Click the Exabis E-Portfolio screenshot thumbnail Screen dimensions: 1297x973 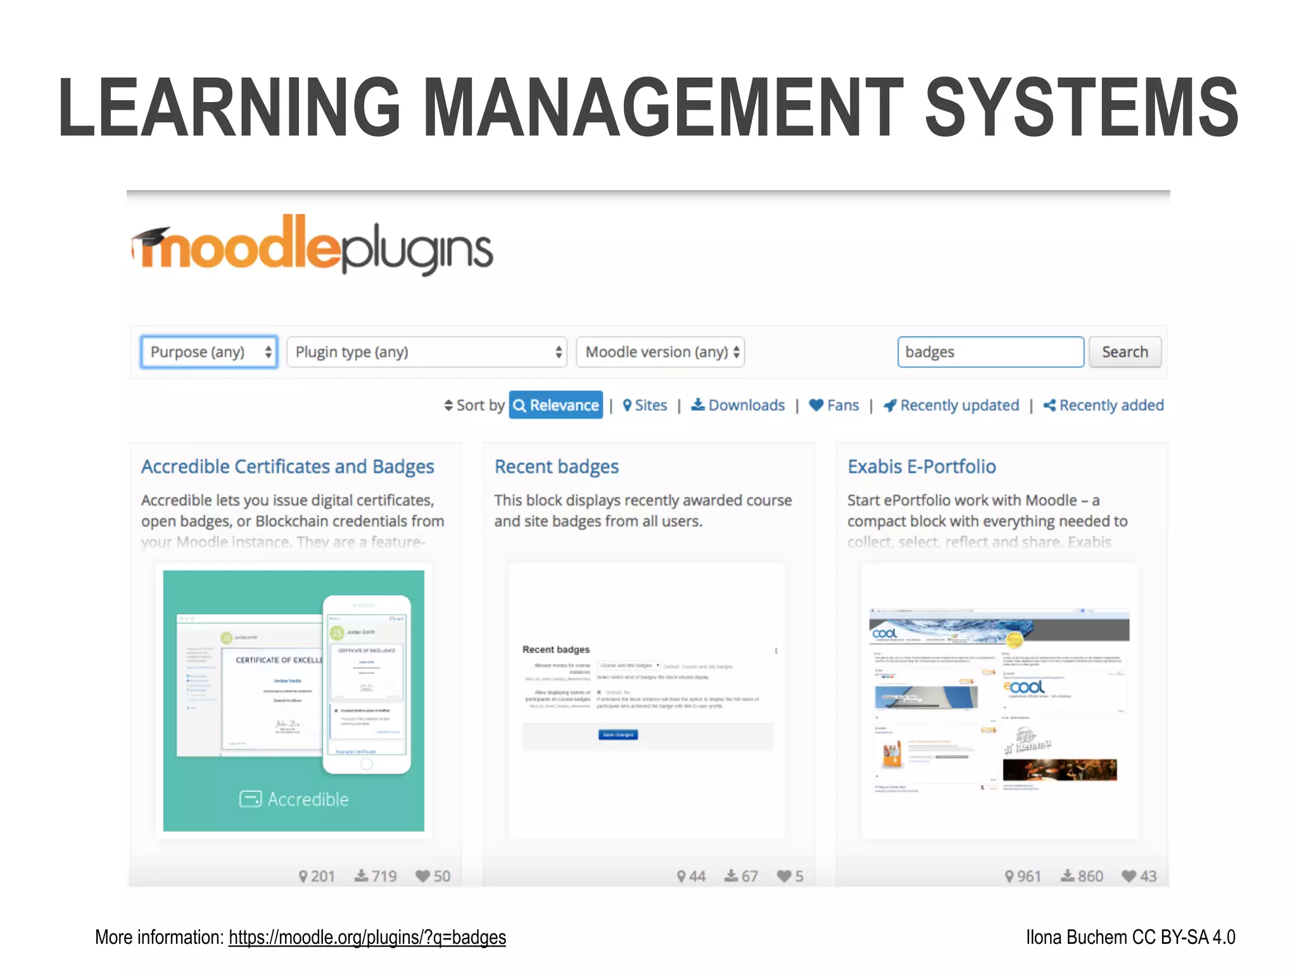tap(999, 701)
